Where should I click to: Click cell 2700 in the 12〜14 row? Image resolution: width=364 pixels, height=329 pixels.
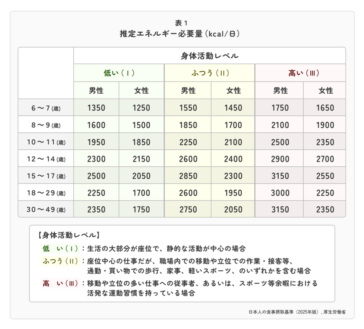(x=325, y=159)
